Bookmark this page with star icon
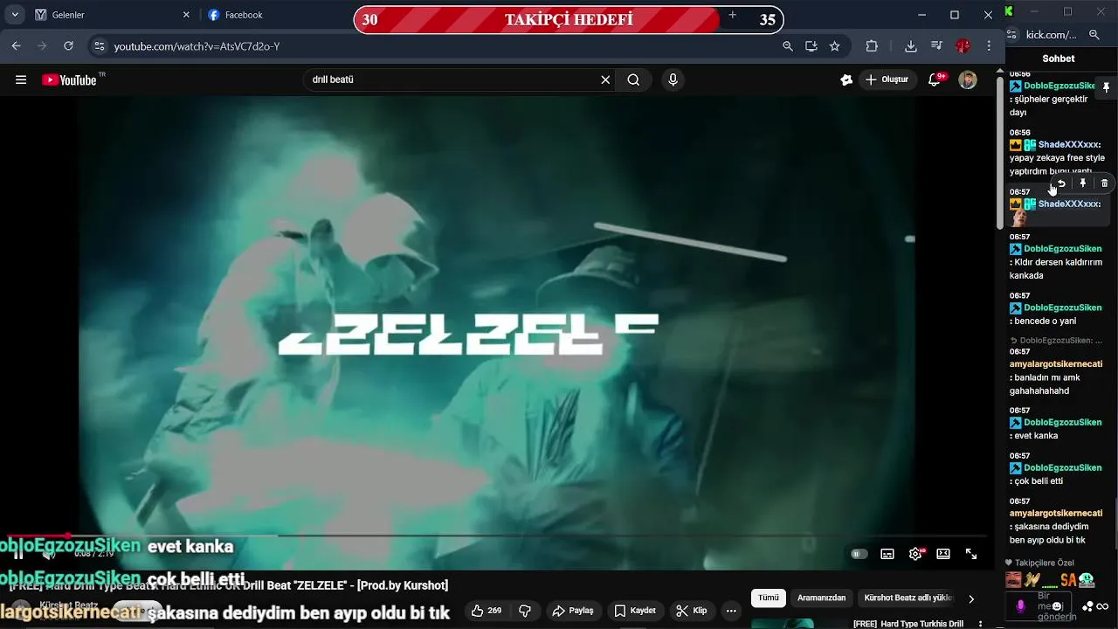 (x=835, y=45)
